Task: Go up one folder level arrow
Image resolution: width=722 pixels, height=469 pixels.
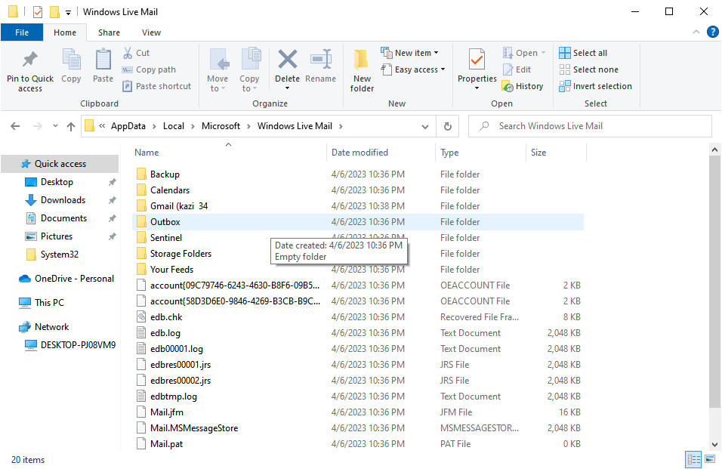Action: click(71, 126)
